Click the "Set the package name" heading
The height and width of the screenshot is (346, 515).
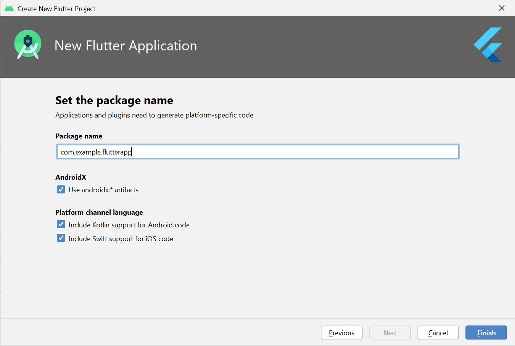[114, 100]
